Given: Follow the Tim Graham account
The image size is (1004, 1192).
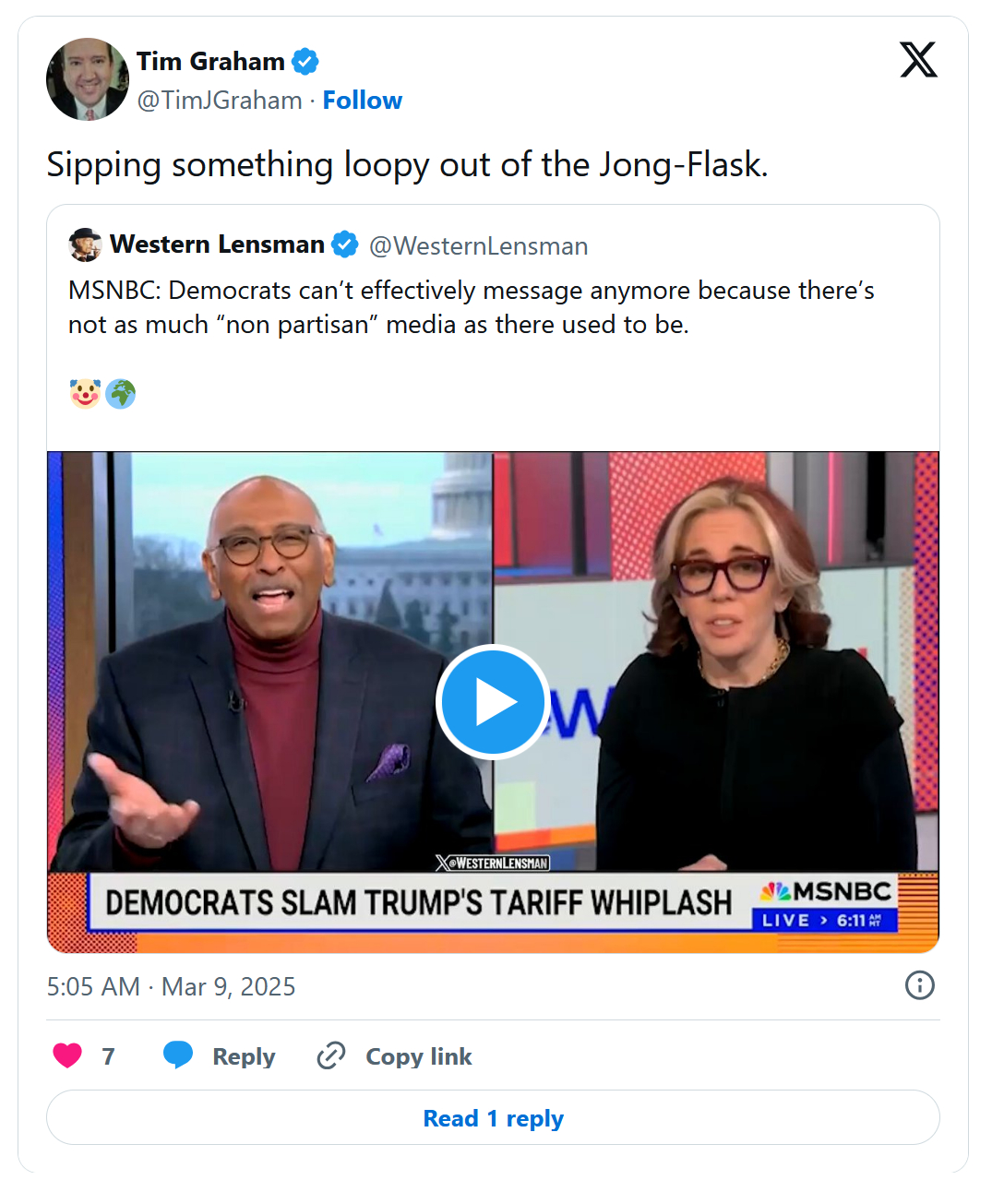Looking at the screenshot, I should 362,100.
